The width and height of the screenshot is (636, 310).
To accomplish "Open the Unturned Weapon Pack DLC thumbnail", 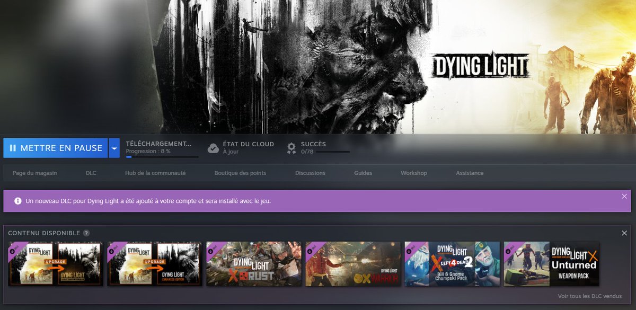I will [551, 264].
